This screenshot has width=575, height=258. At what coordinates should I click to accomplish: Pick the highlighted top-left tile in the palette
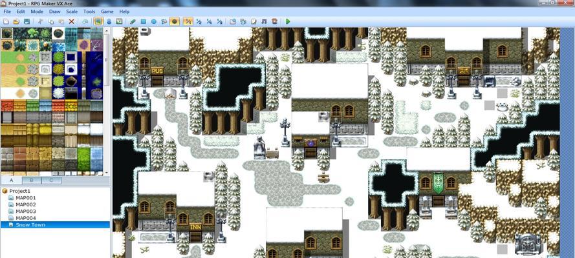tap(7, 34)
